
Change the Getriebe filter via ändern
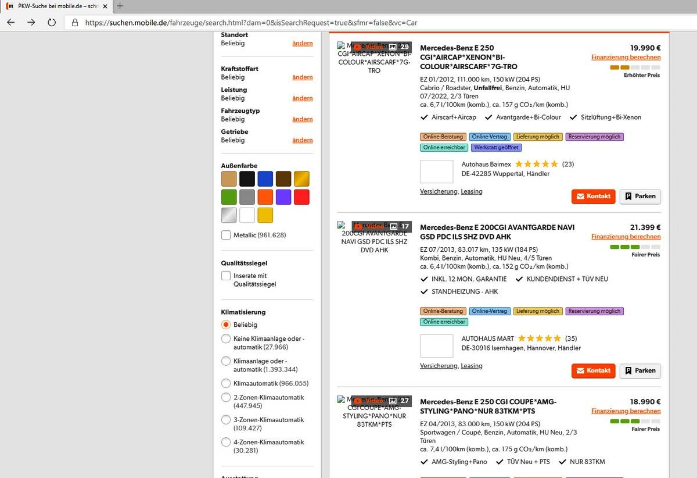(x=303, y=140)
